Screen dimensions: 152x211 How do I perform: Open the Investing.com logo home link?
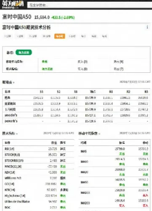(13, 5)
